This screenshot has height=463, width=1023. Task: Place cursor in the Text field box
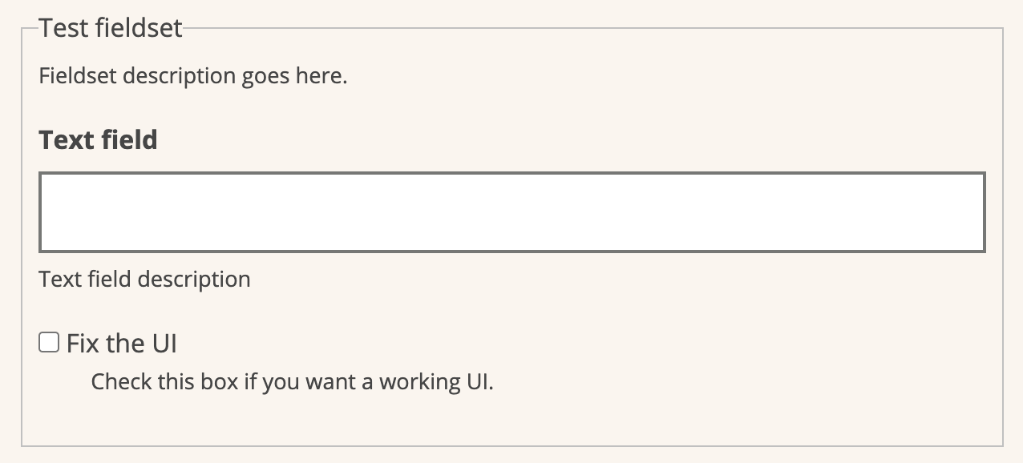click(511, 212)
